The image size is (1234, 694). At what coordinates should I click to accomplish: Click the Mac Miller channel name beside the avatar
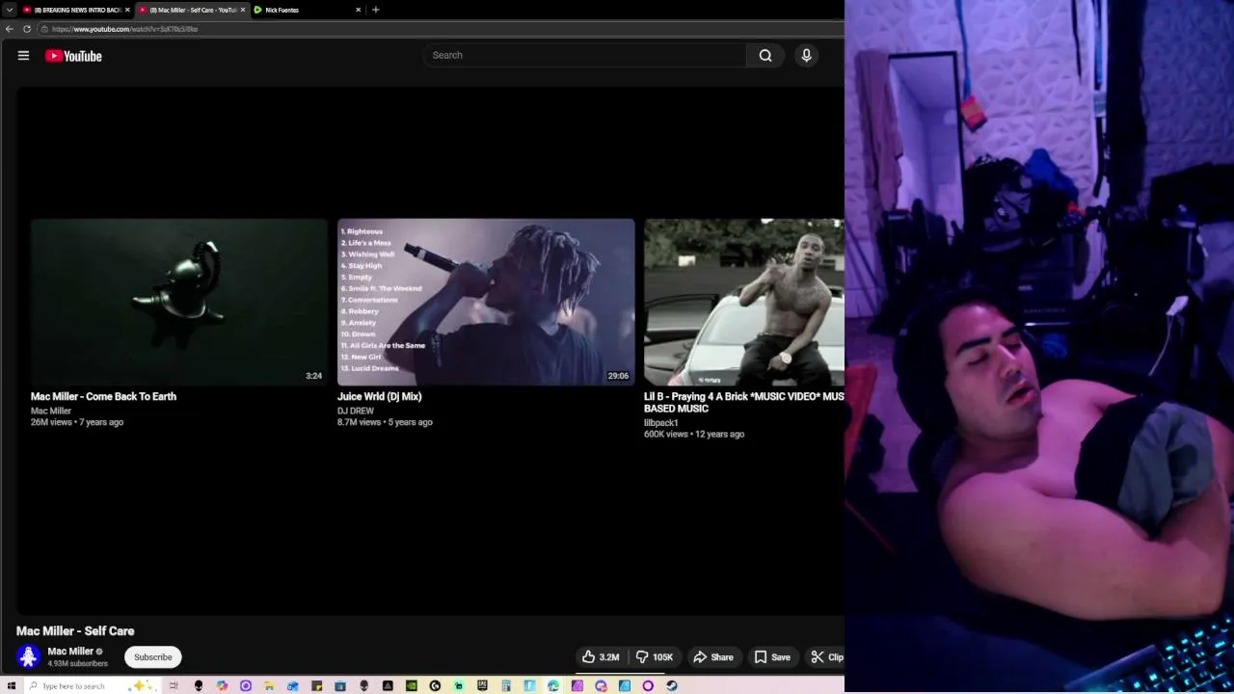70,652
